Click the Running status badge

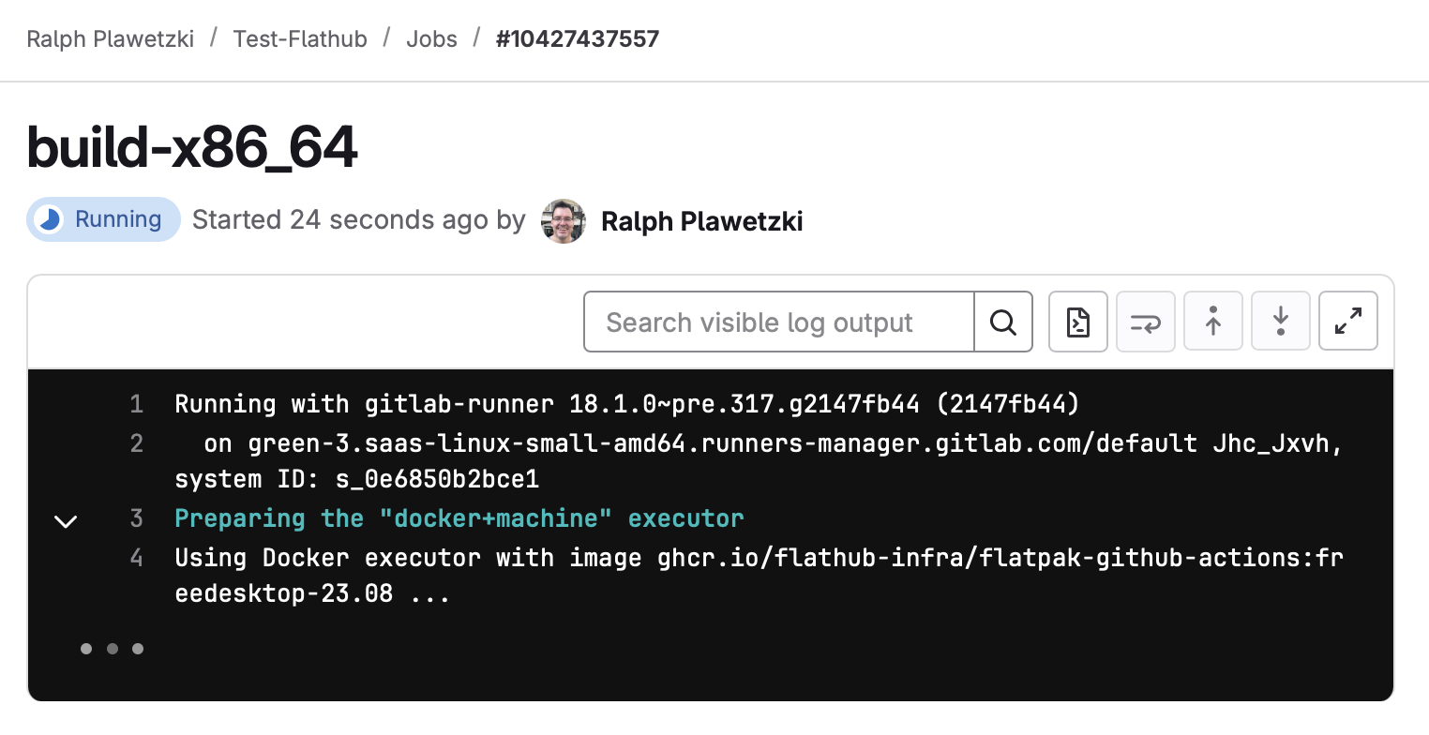[103, 219]
